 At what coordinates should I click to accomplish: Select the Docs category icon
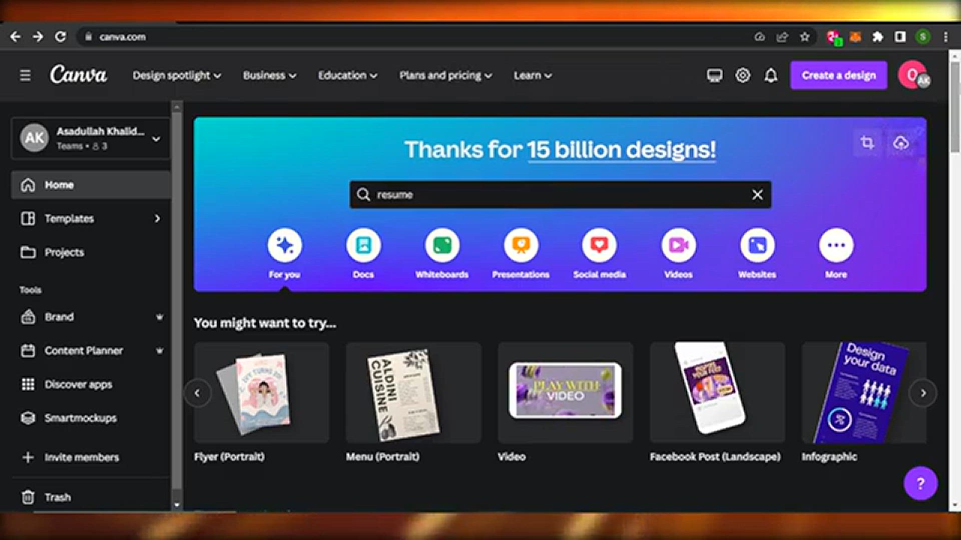tap(363, 245)
